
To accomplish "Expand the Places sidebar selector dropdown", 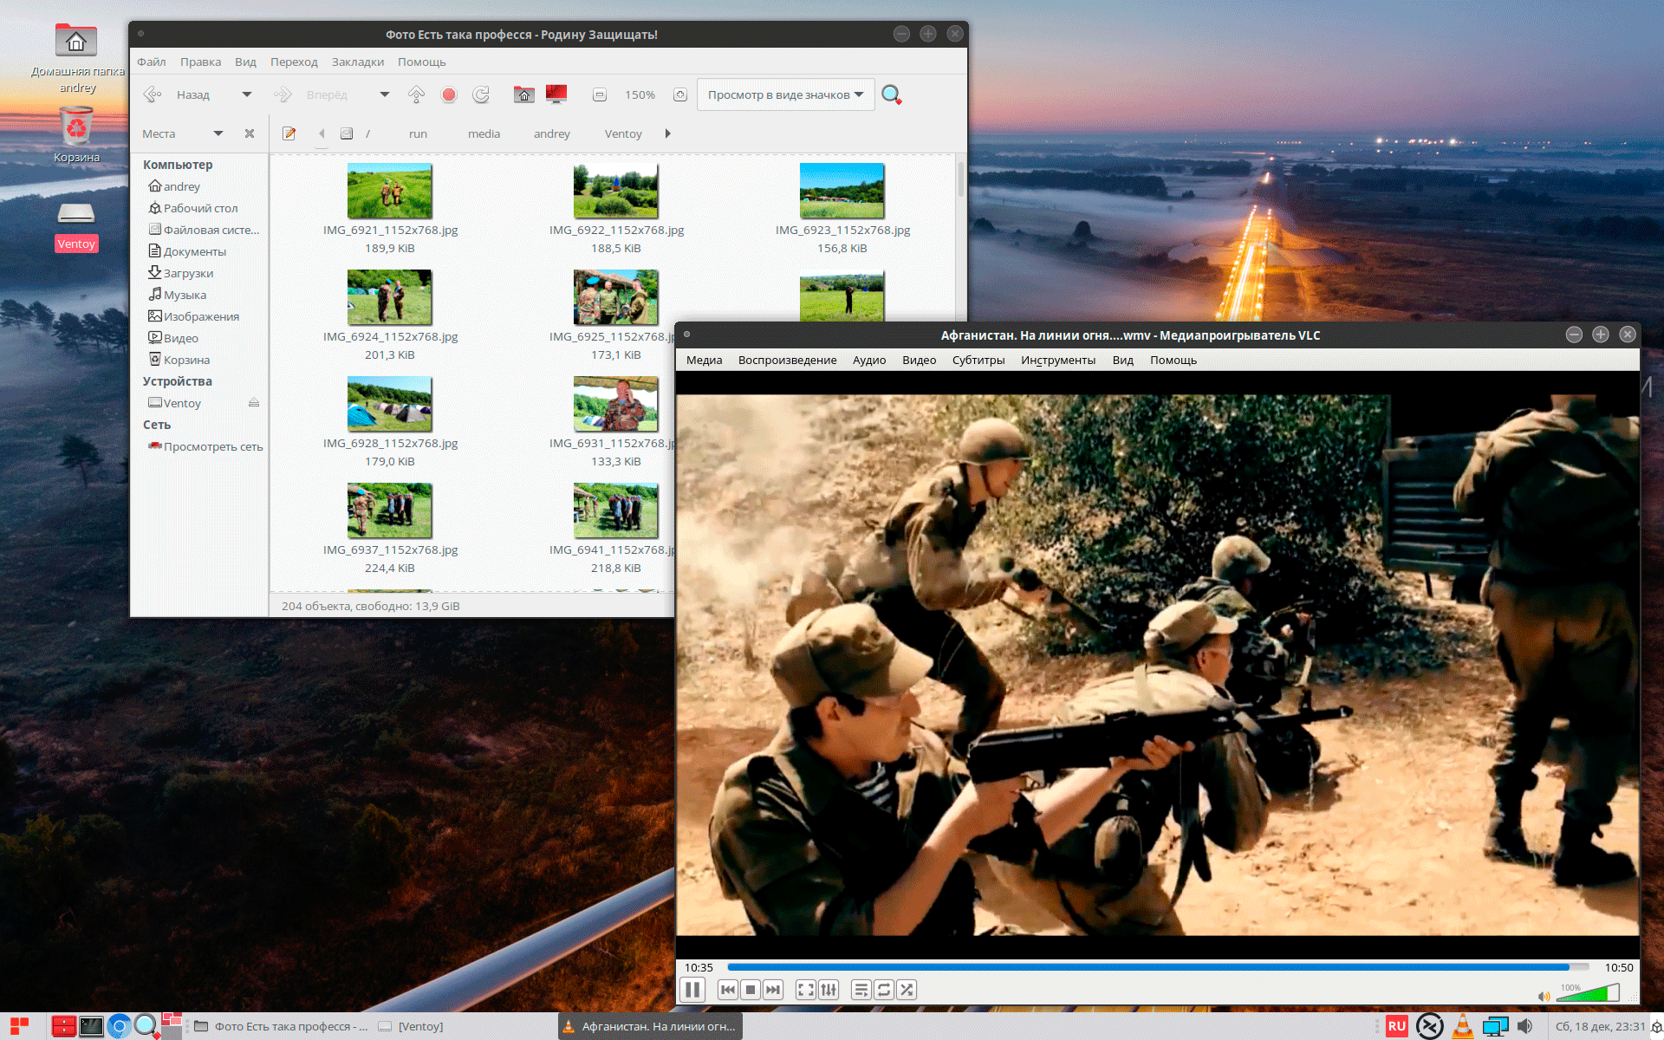I will (218, 133).
